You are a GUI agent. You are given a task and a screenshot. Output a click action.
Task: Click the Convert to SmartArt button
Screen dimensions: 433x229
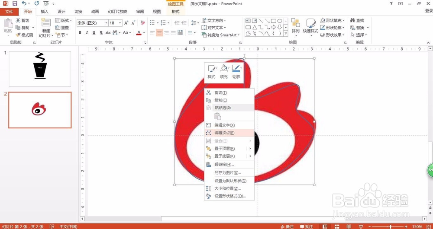221,35
